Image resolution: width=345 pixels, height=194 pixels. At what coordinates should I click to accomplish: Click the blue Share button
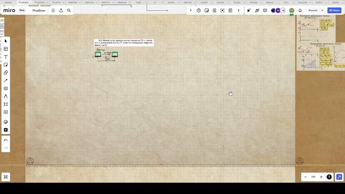(334, 10)
